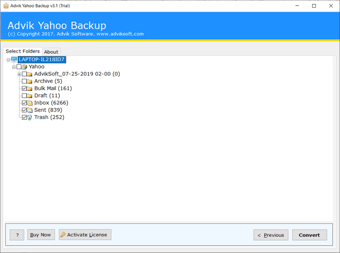Image resolution: width=340 pixels, height=253 pixels.
Task: Click the ? help button
Action: pyautogui.click(x=17, y=235)
